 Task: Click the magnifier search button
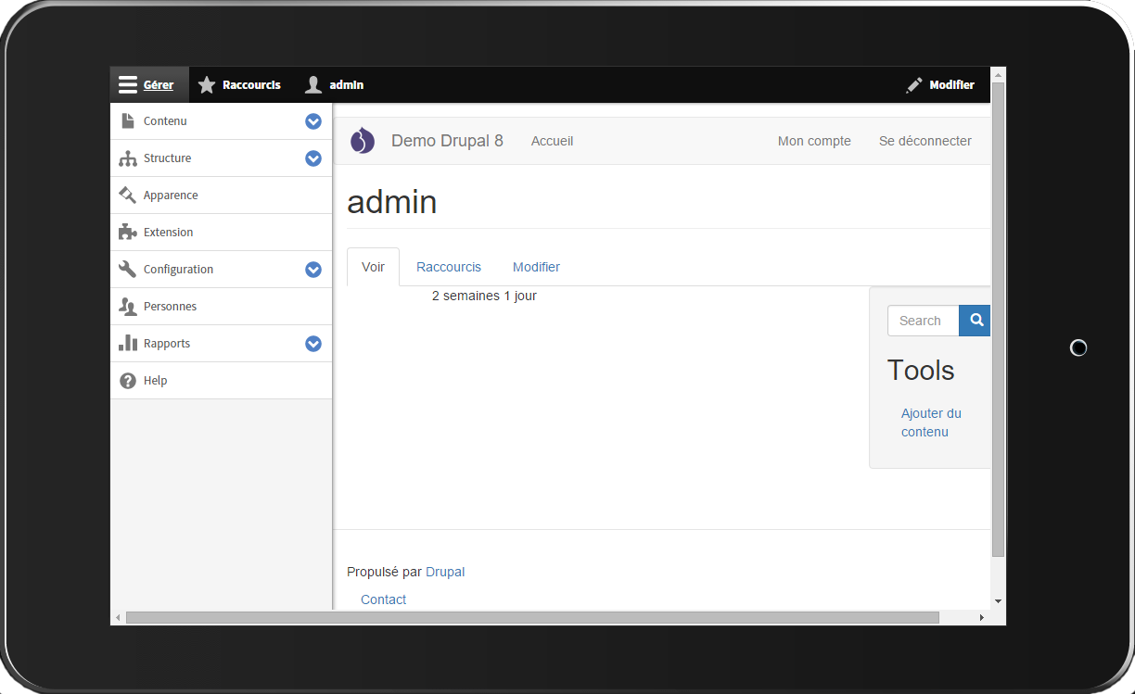(975, 321)
